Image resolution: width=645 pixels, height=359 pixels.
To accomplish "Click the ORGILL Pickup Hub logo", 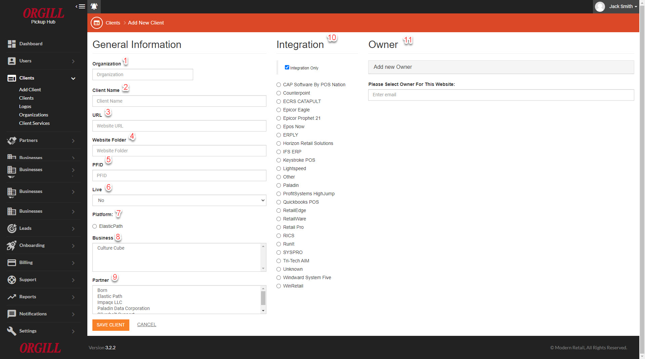I will [43, 16].
